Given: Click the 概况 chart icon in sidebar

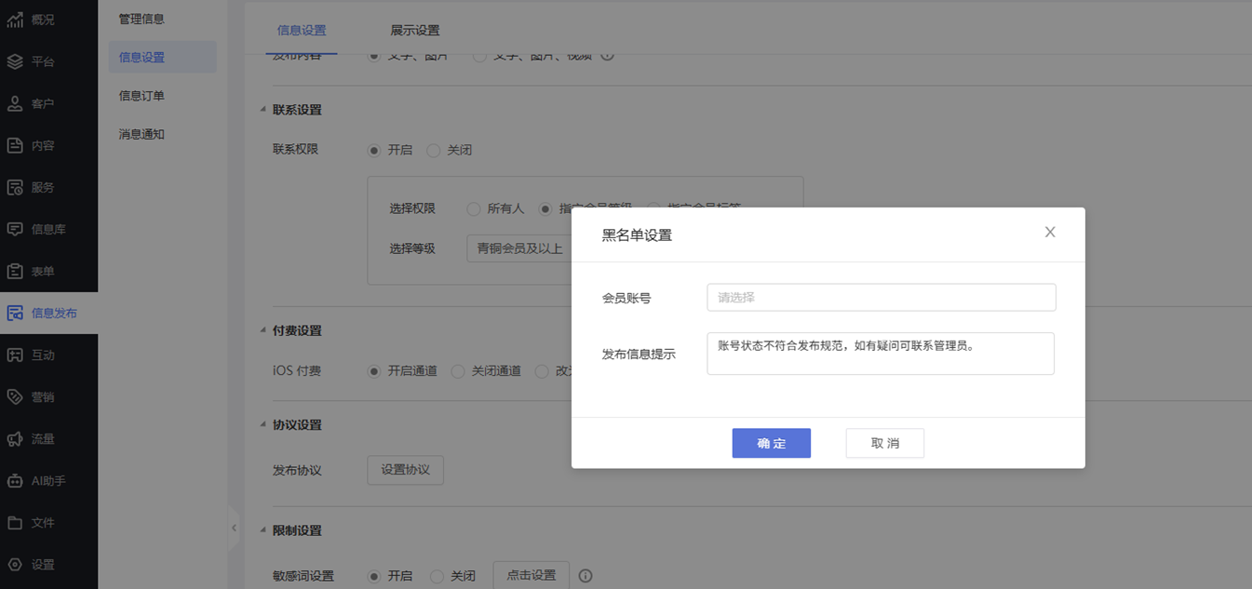Looking at the screenshot, I should pyautogui.click(x=15, y=20).
